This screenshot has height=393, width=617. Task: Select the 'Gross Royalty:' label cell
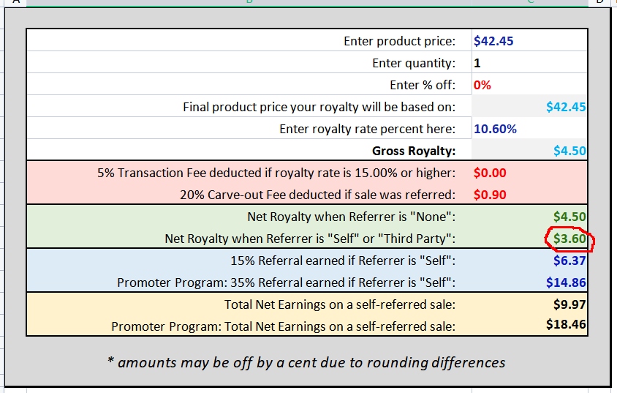tap(249, 151)
